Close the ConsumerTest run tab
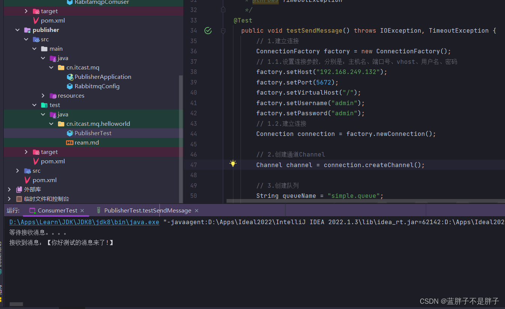The image size is (505, 309). coord(82,211)
